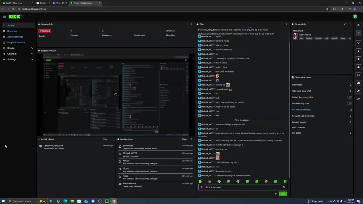Click the browser address bar
This screenshot has height=204, width=363.
[x=170, y=9]
